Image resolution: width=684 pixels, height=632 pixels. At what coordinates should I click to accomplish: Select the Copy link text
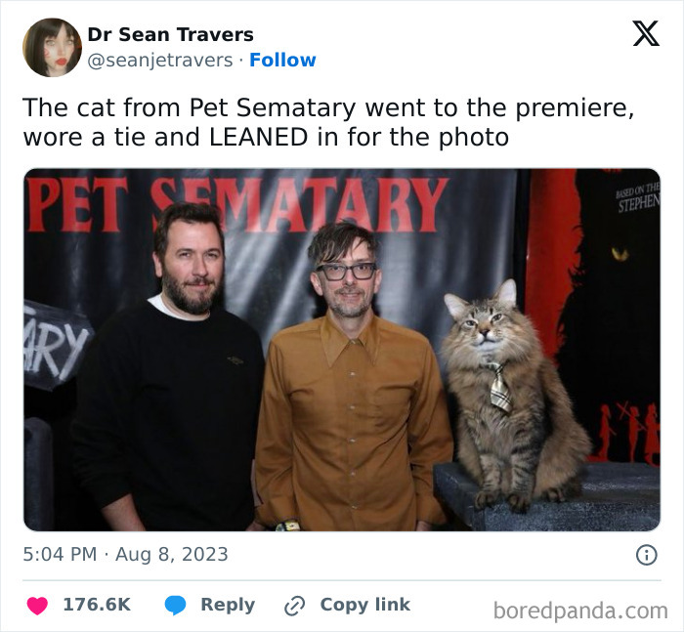(x=365, y=605)
